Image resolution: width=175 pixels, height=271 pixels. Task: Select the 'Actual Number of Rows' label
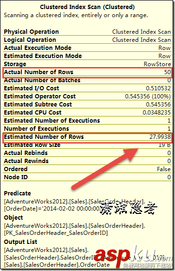point(39,72)
